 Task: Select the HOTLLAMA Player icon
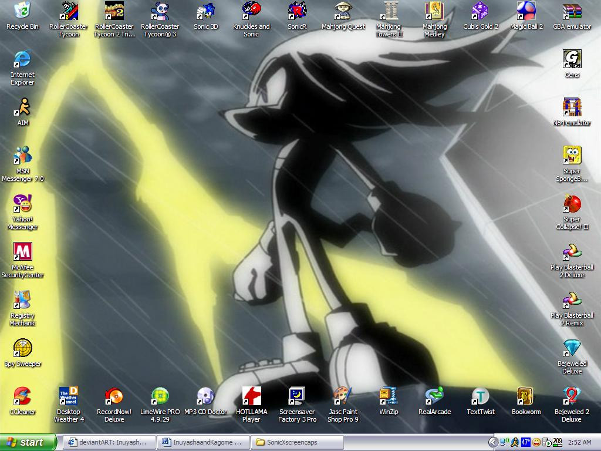(x=251, y=396)
